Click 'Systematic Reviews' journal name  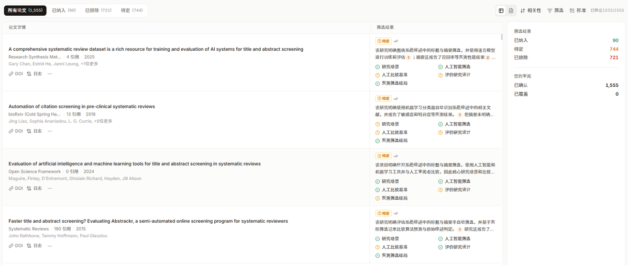[28, 229]
